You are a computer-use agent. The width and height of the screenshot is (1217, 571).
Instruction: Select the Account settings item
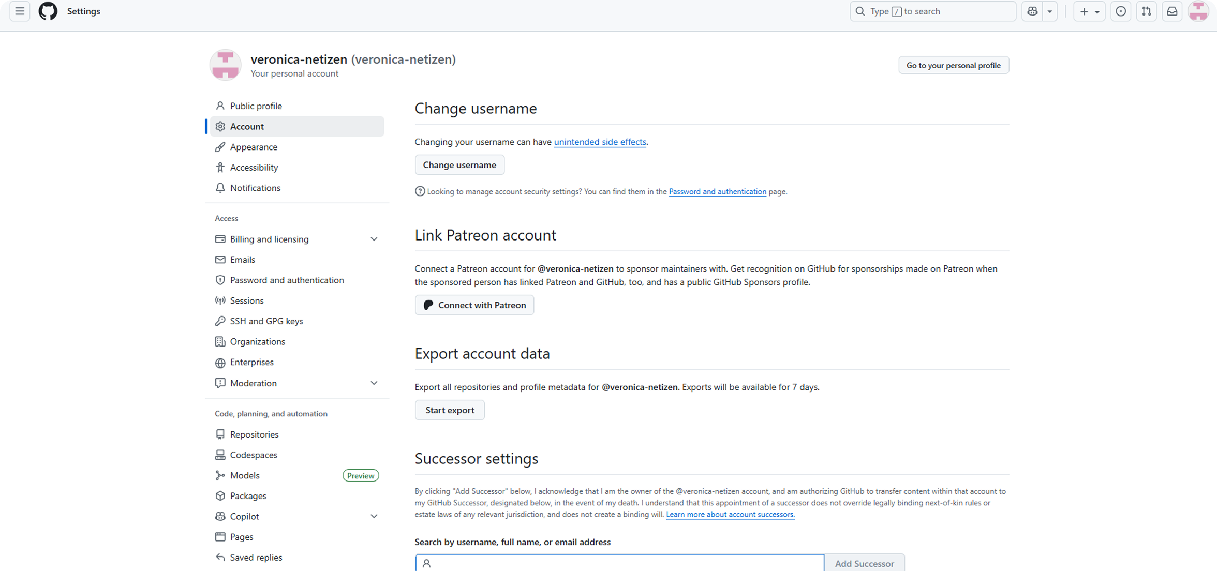(x=297, y=127)
